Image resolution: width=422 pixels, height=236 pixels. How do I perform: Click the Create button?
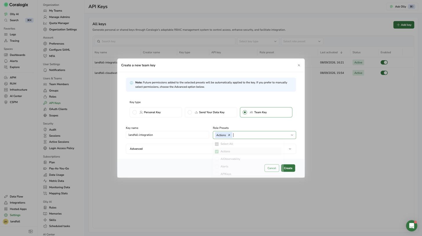(x=288, y=168)
